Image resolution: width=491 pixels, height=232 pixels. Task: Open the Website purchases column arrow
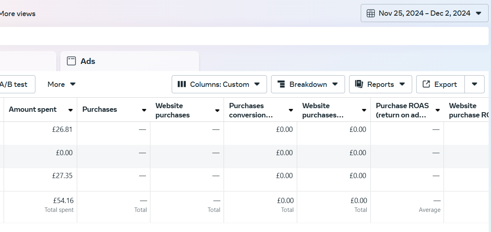click(x=217, y=110)
